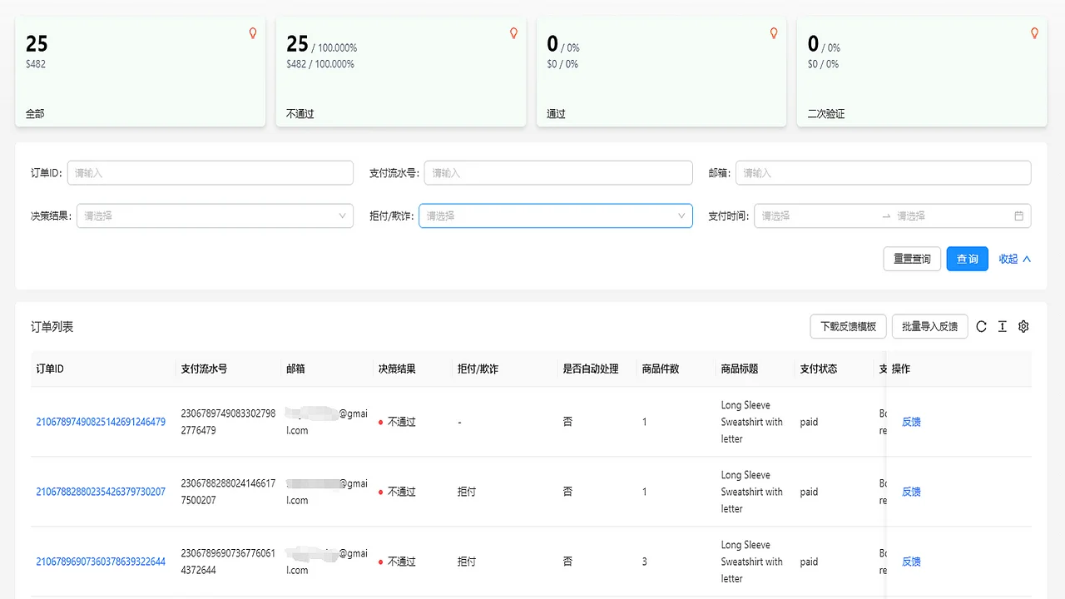Click the 订单ID input field
The image size is (1065, 599).
click(x=210, y=173)
